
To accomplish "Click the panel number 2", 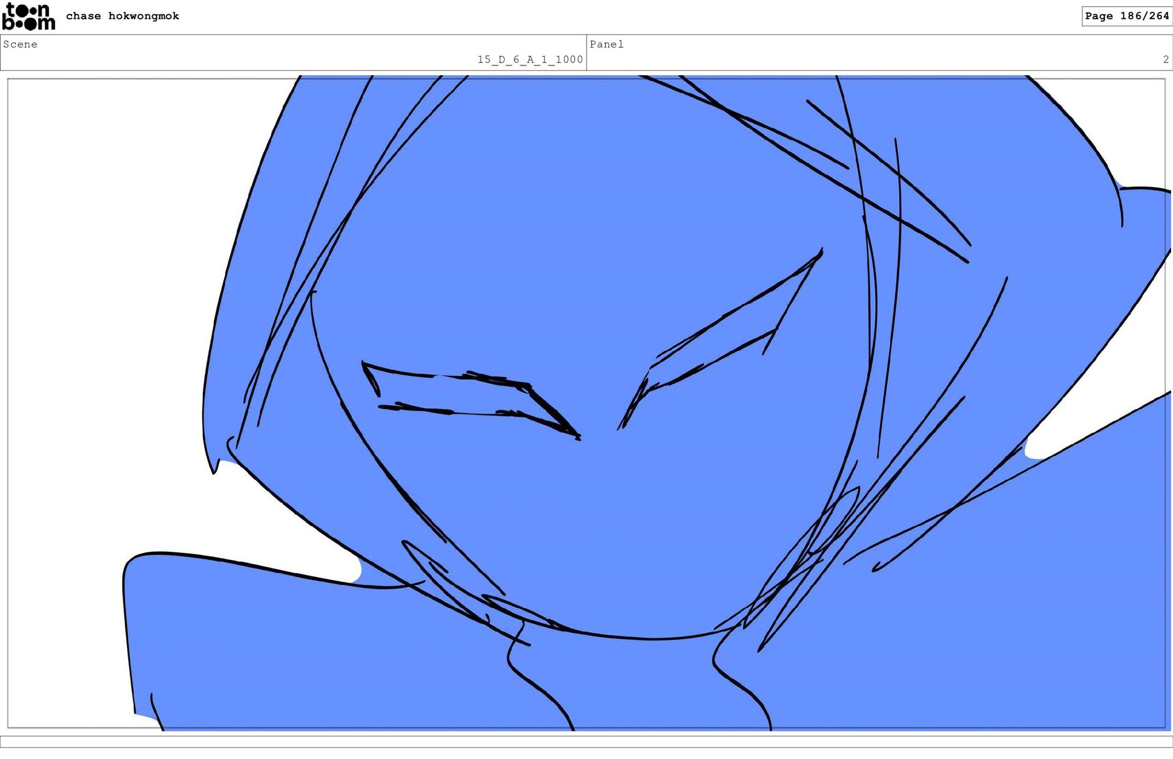I will [x=1165, y=59].
